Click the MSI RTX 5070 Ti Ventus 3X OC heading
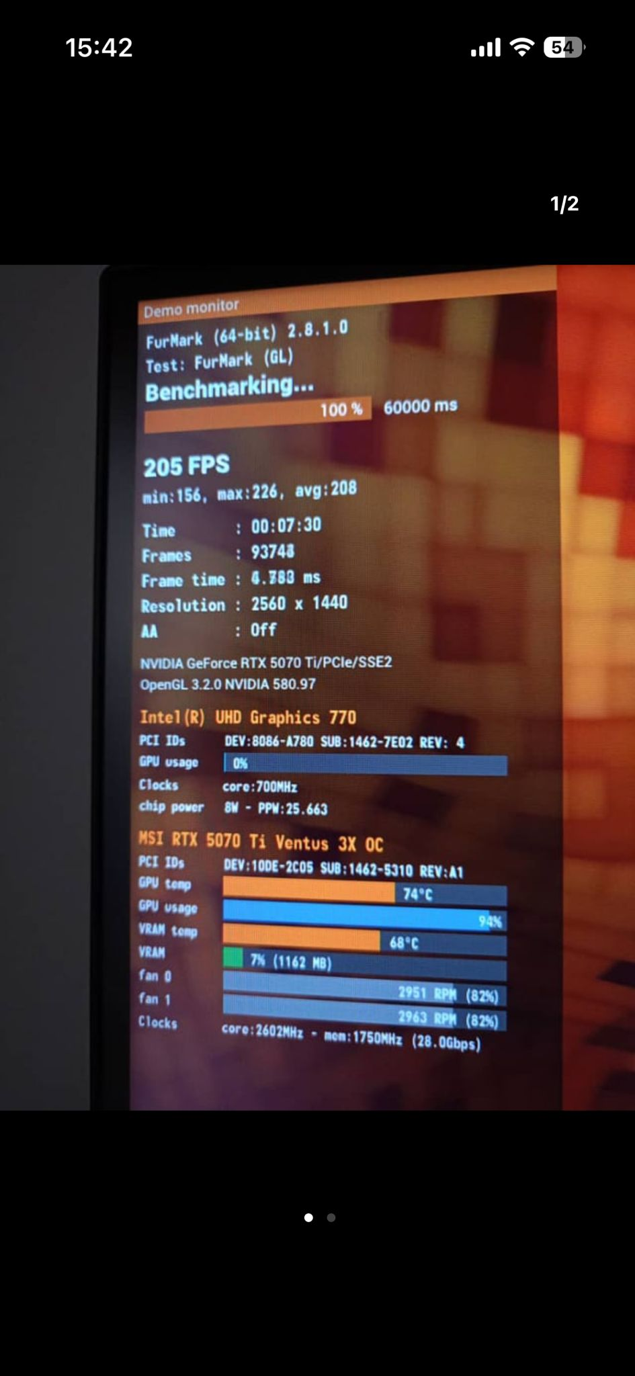This screenshot has width=635, height=1376. [261, 841]
